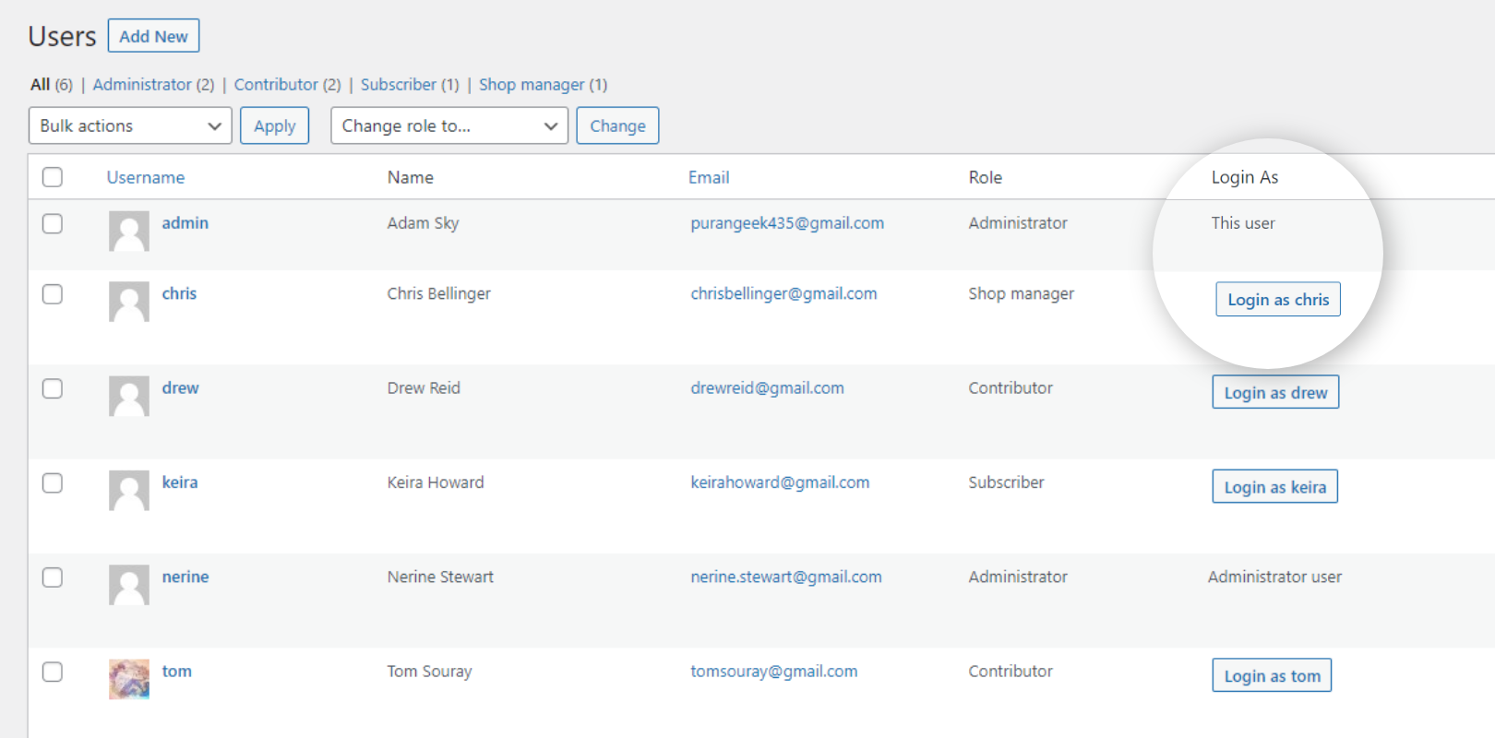Click email nerine.stewart@gmail.com
Image resolution: width=1495 pixels, height=738 pixels.
point(786,577)
